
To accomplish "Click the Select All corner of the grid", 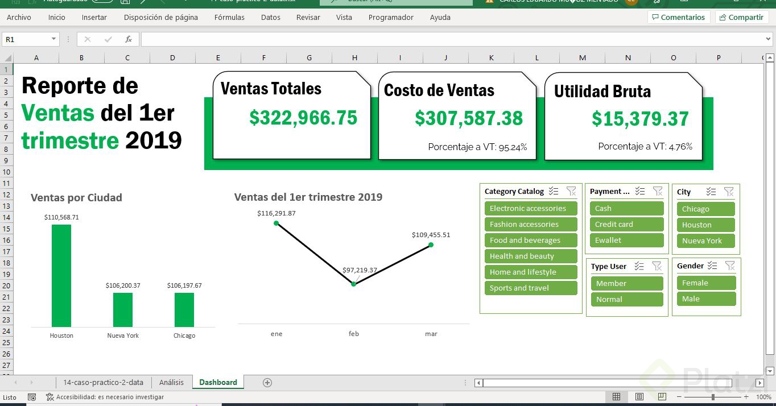I will click(7, 58).
